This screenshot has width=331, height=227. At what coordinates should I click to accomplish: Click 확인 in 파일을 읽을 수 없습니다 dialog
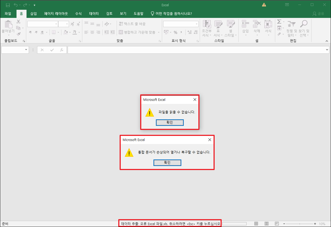click(170, 123)
